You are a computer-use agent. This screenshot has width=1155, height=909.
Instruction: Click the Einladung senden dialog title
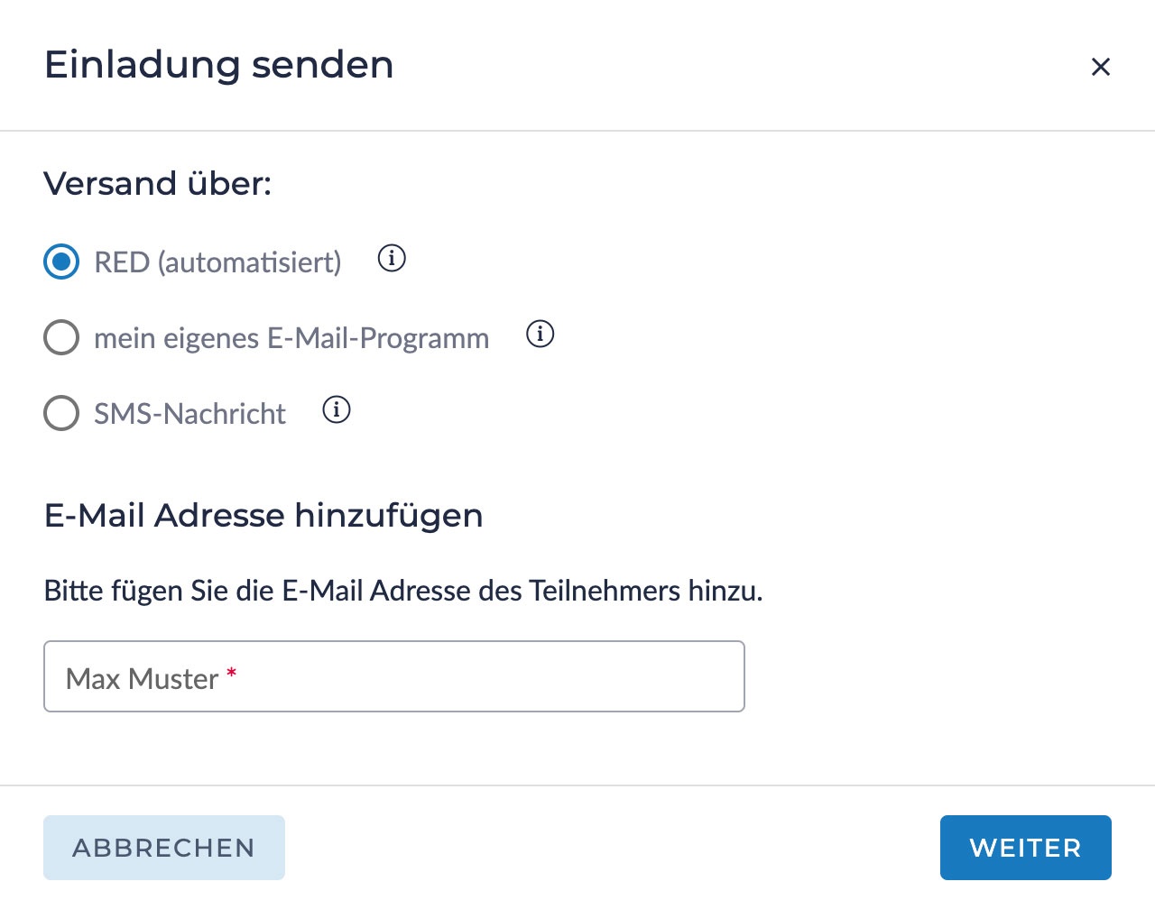219,65
